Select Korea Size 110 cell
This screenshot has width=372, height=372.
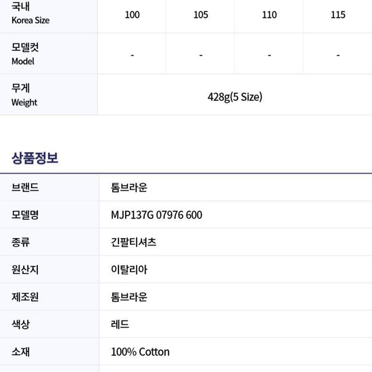click(269, 15)
